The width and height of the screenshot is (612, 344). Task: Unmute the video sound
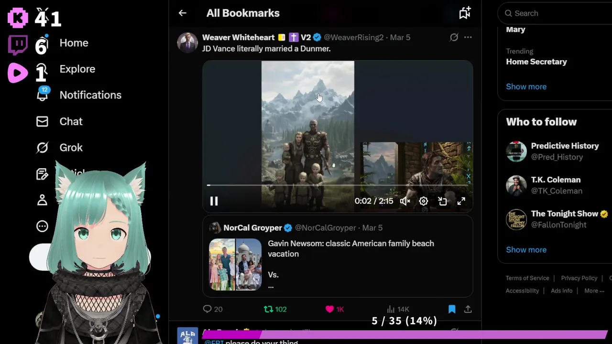click(405, 201)
